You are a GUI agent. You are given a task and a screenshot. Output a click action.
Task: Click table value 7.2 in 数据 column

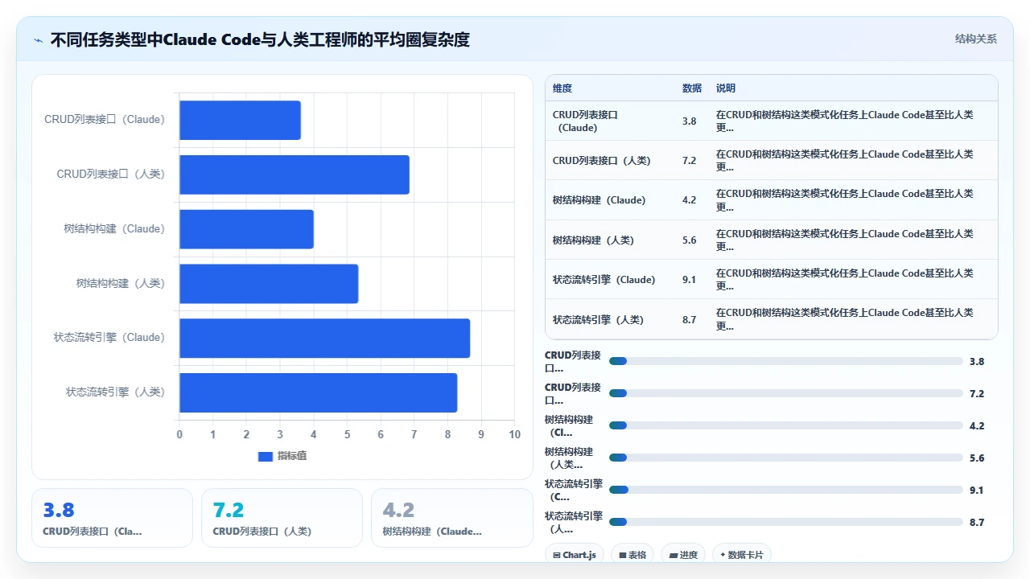click(690, 161)
